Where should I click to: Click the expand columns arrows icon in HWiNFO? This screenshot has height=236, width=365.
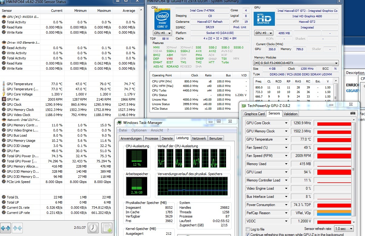click(x=5, y=228)
